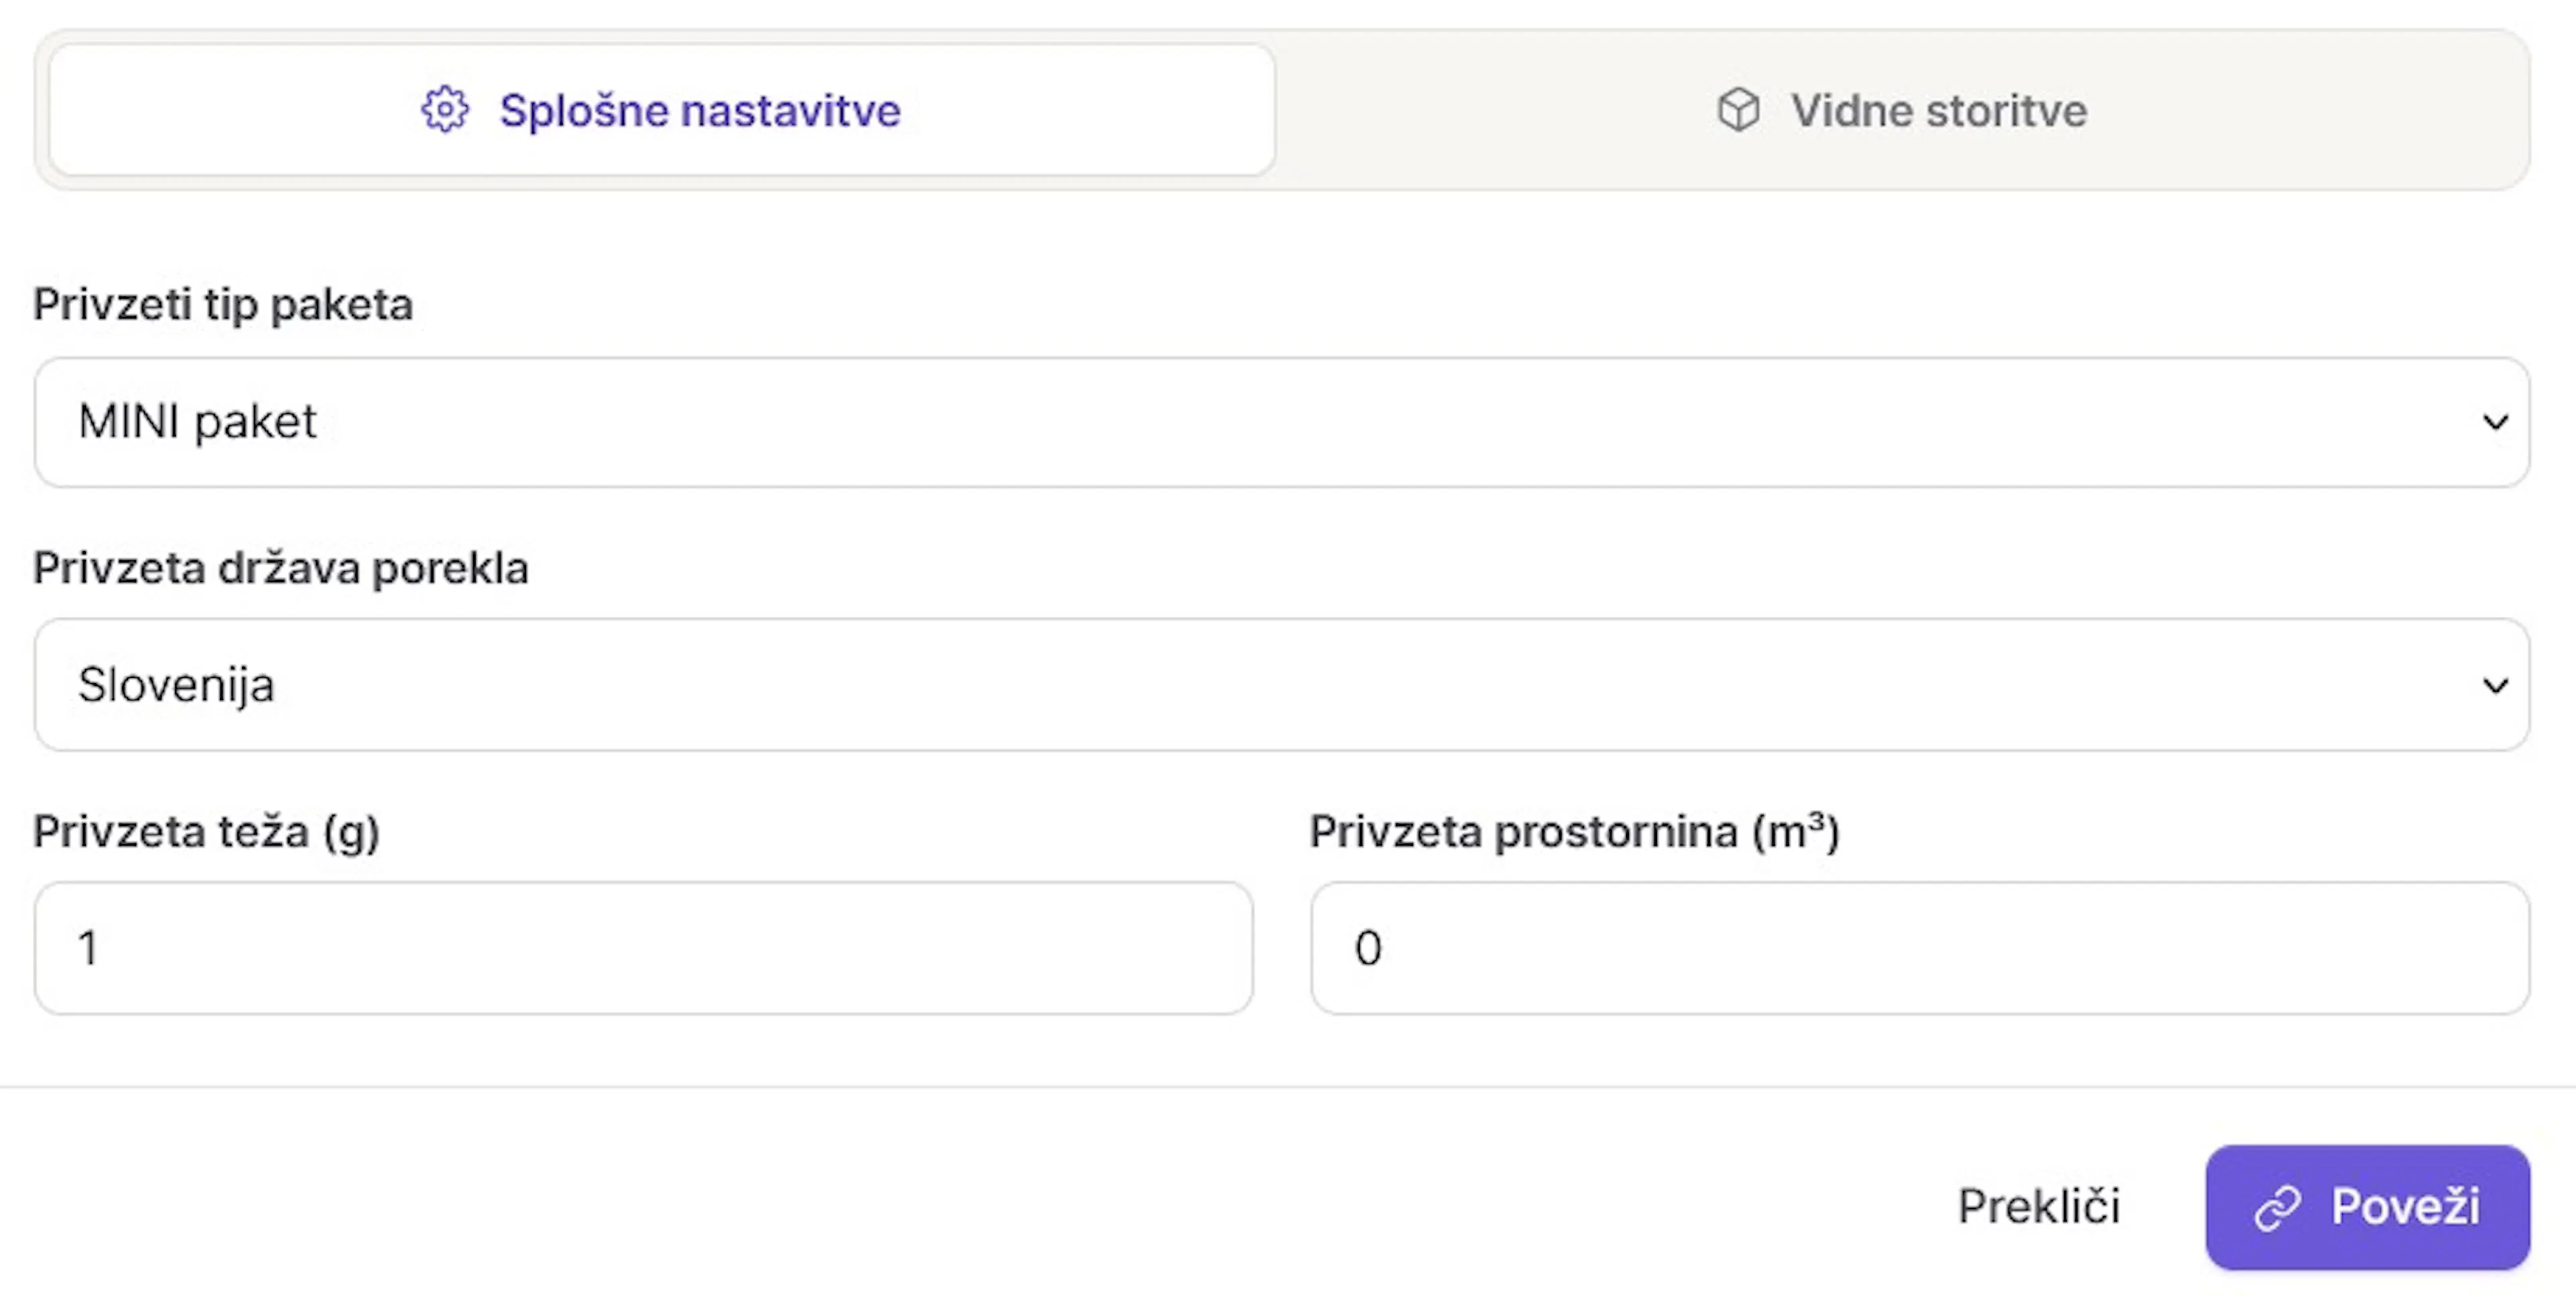
Task: Open the Privzeti tip paketa dropdown
Action: point(1281,422)
